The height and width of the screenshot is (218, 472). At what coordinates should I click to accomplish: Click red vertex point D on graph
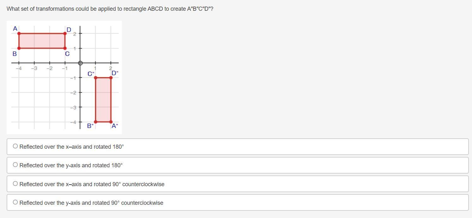coord(65,33)
